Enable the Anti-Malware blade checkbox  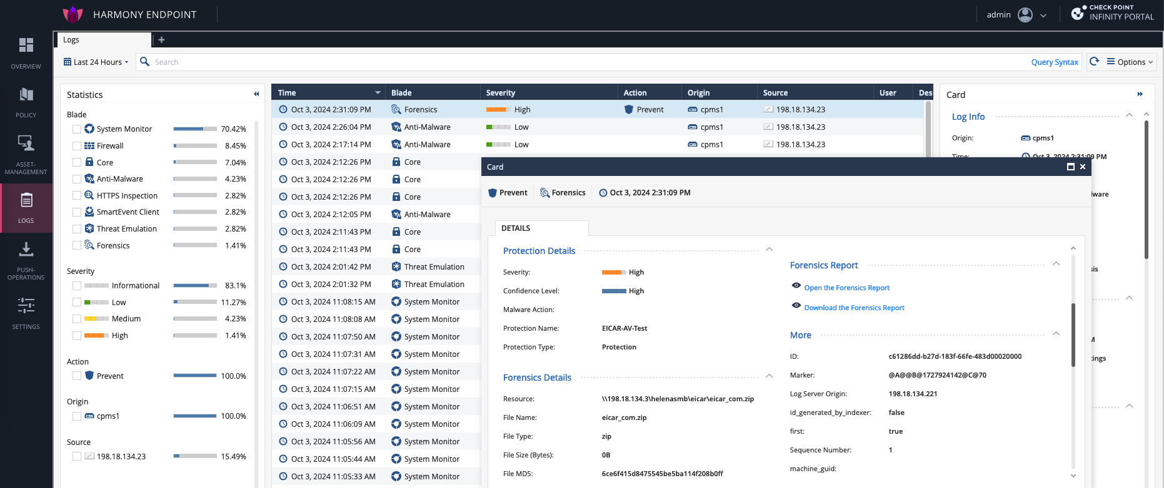tap(77, 179)
